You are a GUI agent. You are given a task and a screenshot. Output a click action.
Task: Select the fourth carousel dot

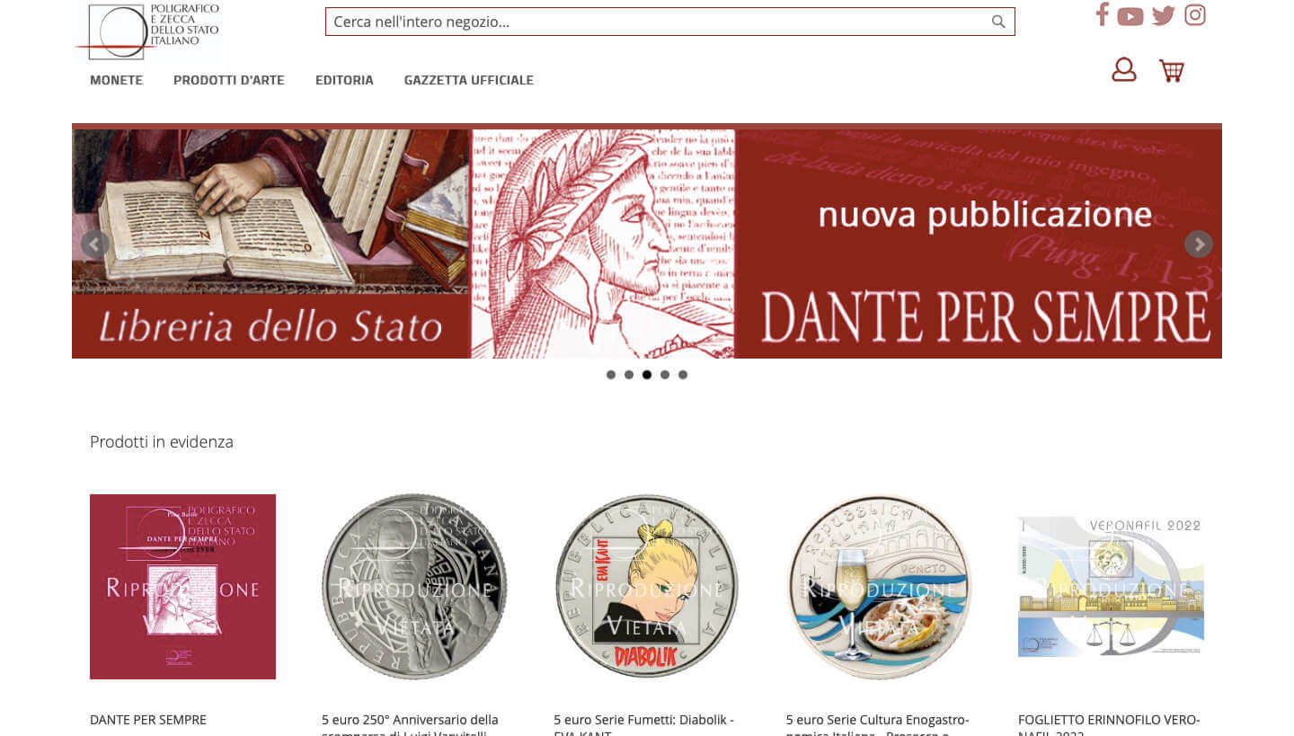[665, 375]
